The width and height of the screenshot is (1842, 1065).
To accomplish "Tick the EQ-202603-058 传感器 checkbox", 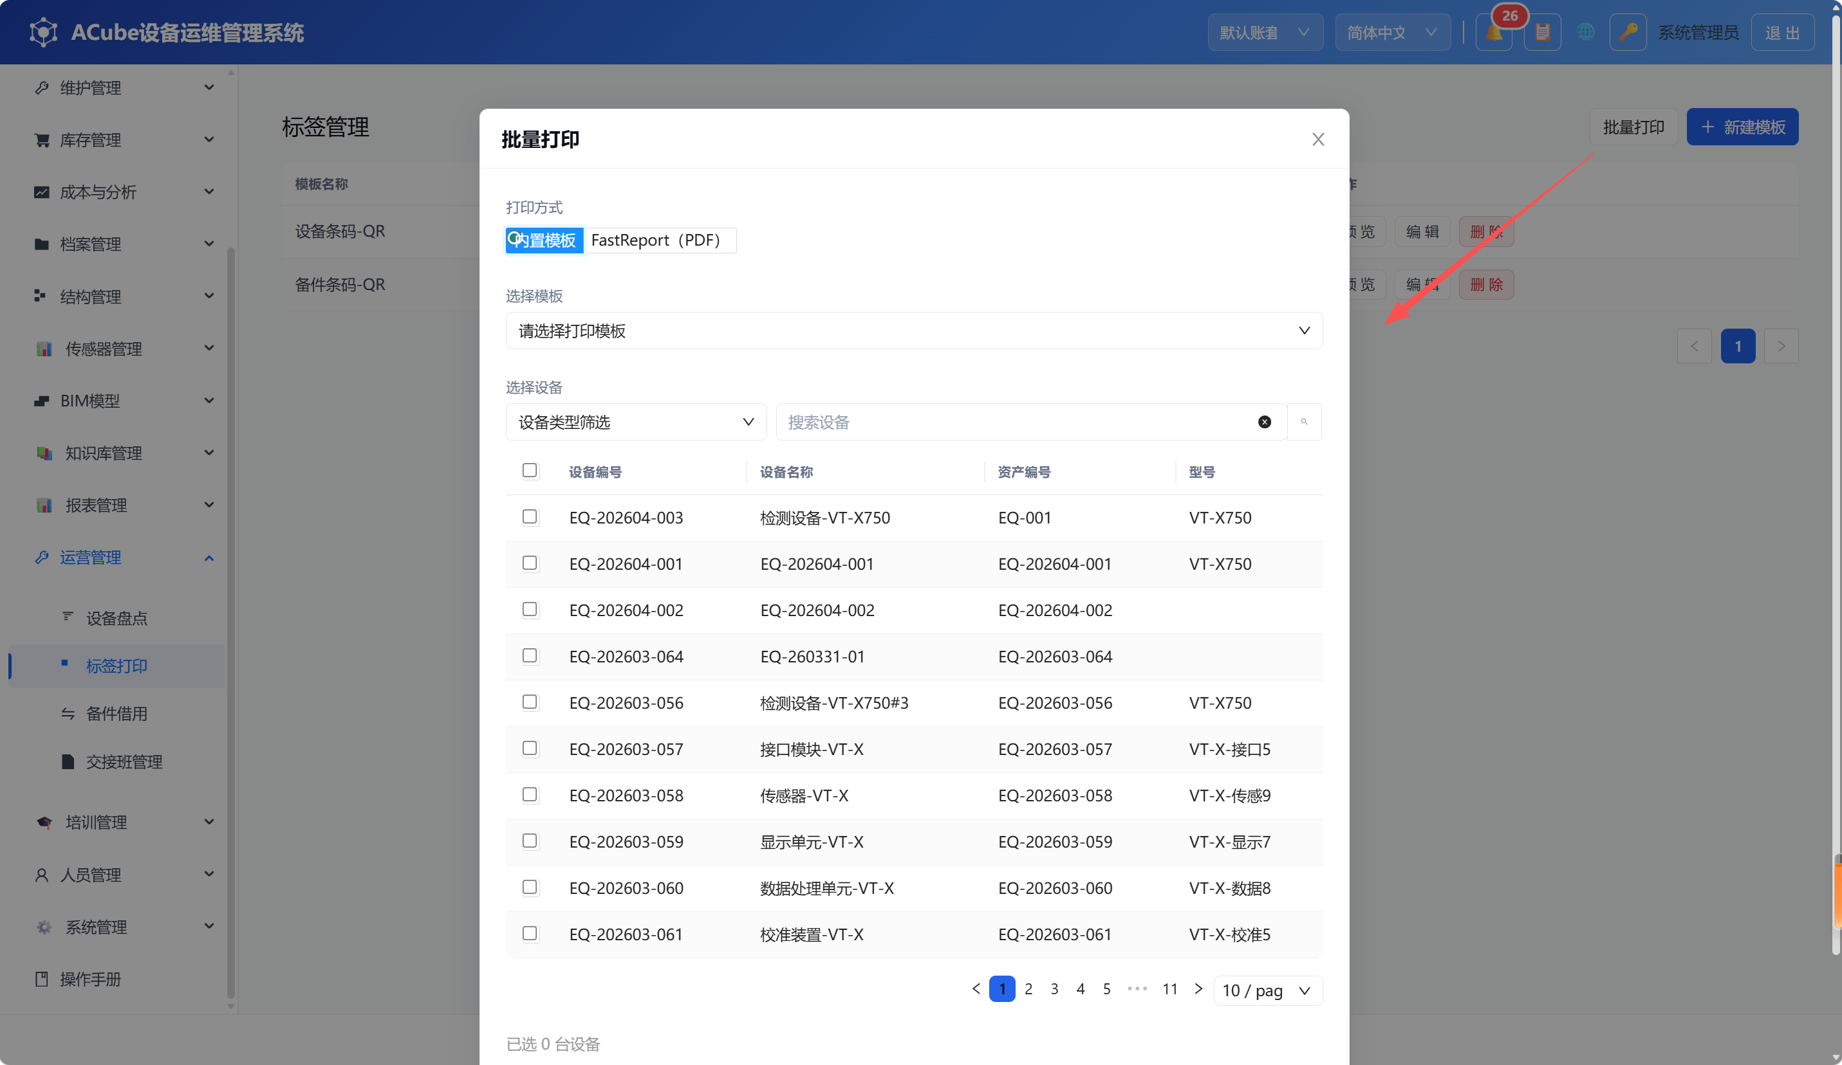I will pyautogui.click(x=530, y=794).
